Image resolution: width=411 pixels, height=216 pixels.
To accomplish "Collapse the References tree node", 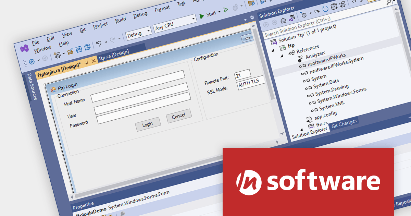I will (282, 56).
